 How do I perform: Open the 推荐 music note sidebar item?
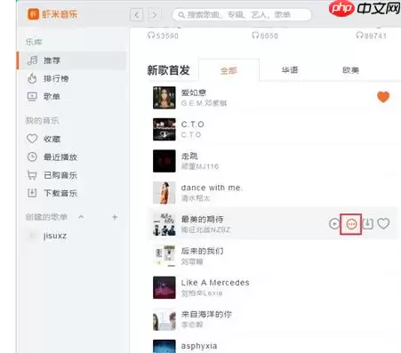72,60
